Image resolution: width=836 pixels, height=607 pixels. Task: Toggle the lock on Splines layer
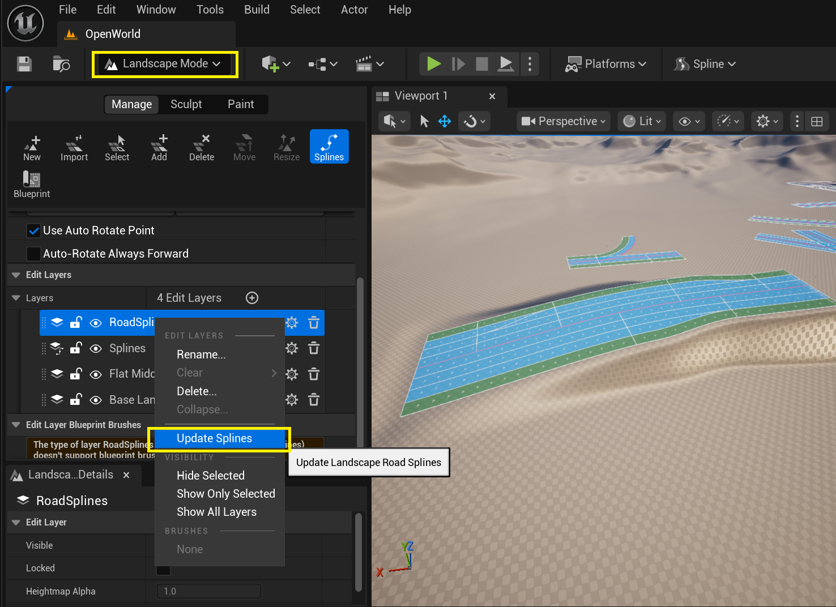[76, 348]
